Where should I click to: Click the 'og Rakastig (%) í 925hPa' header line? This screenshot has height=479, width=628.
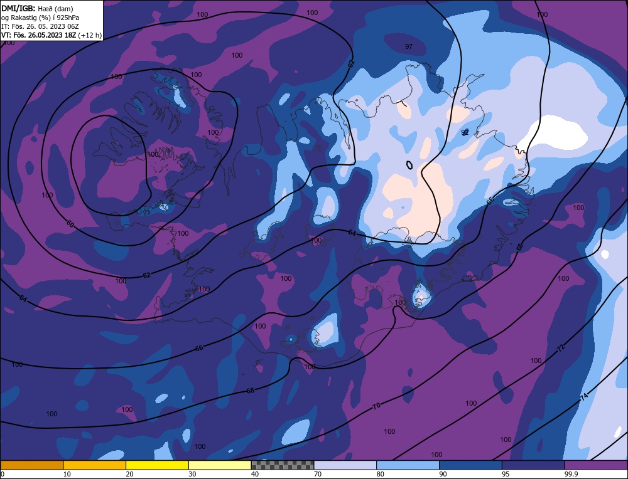[40, 18]
